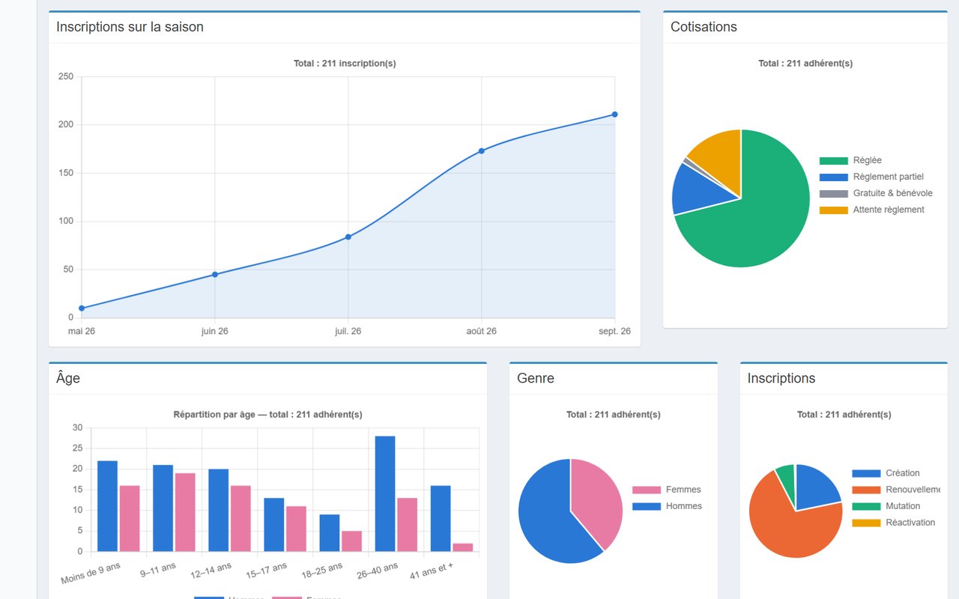This screenshot has width=959, height=599.
Task: Toggle the Femmes legend entry in Genre
Action: pyautogui.click(x=666, y=490)
